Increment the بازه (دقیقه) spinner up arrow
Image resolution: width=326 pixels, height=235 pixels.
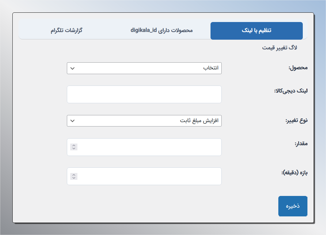coord(74,175)
